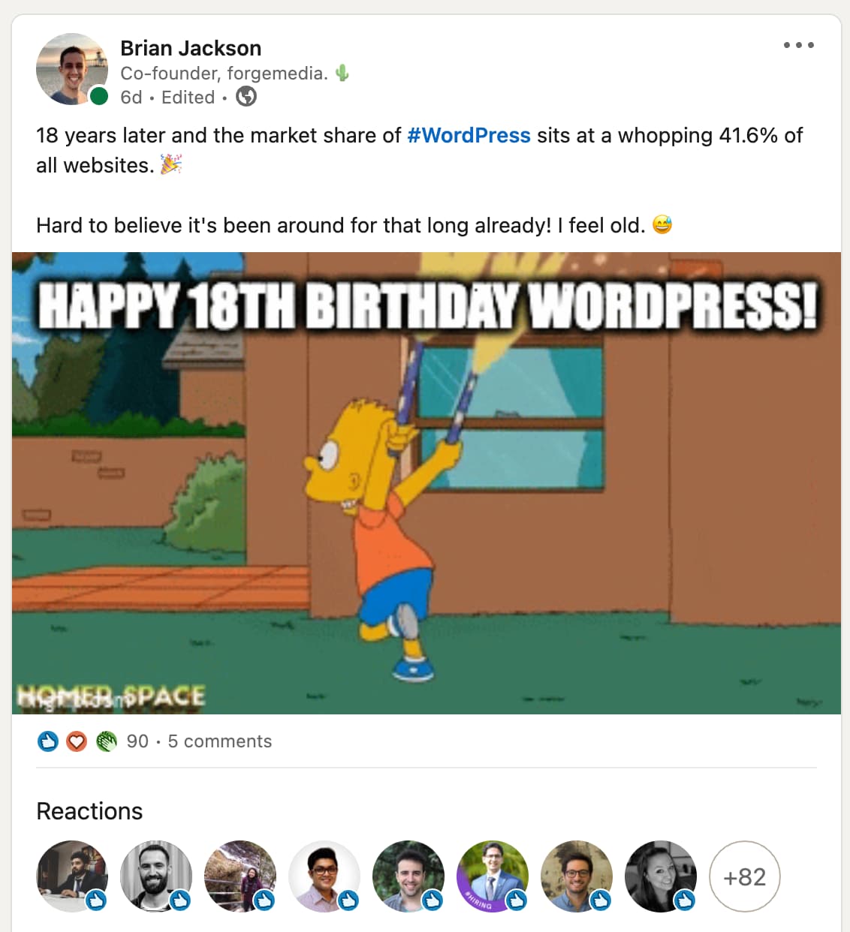Open the 5 comments link
The height and width of the screenshot is (932, 850).
tap(220, 741)
